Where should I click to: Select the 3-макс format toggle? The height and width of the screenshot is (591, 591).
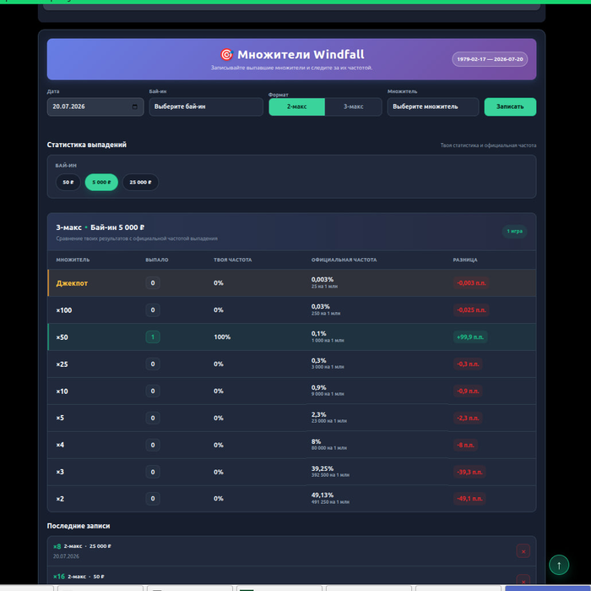pyautogui.click(x=353, y=107)
